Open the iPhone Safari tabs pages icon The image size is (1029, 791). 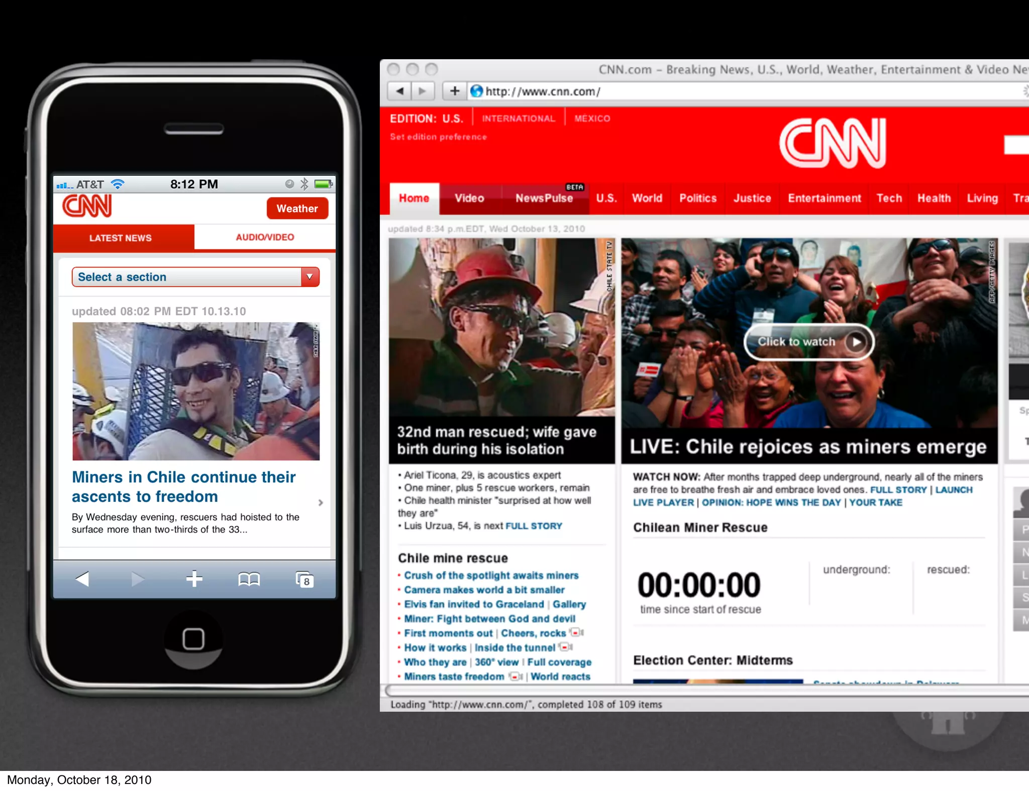coord(305,580)
